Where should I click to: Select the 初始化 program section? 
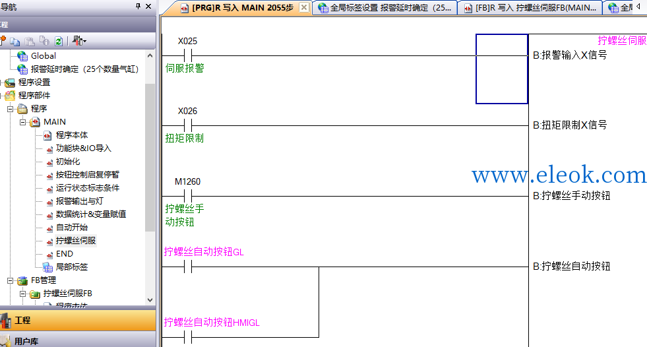point(68,162)
